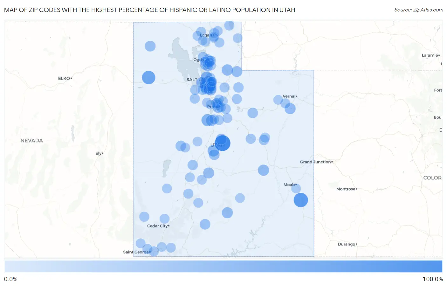Click the Logan city label
This screenshot has height=286, width=447.
[207, 35]
